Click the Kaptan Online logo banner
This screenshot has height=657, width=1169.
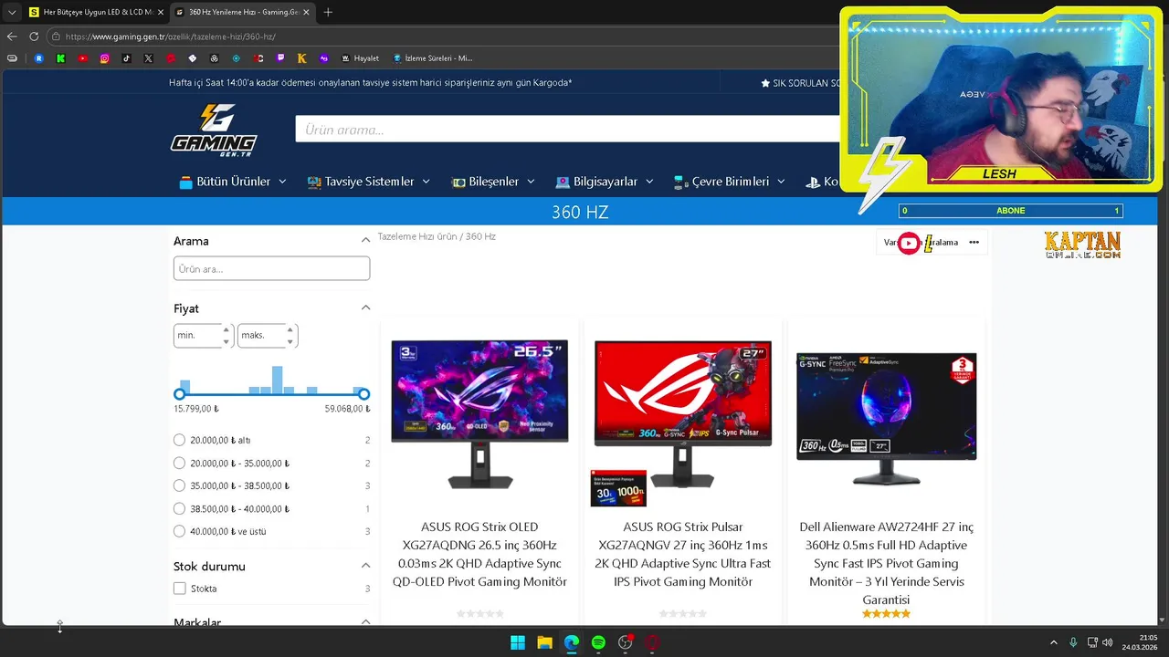click(x=1082, y=245)
